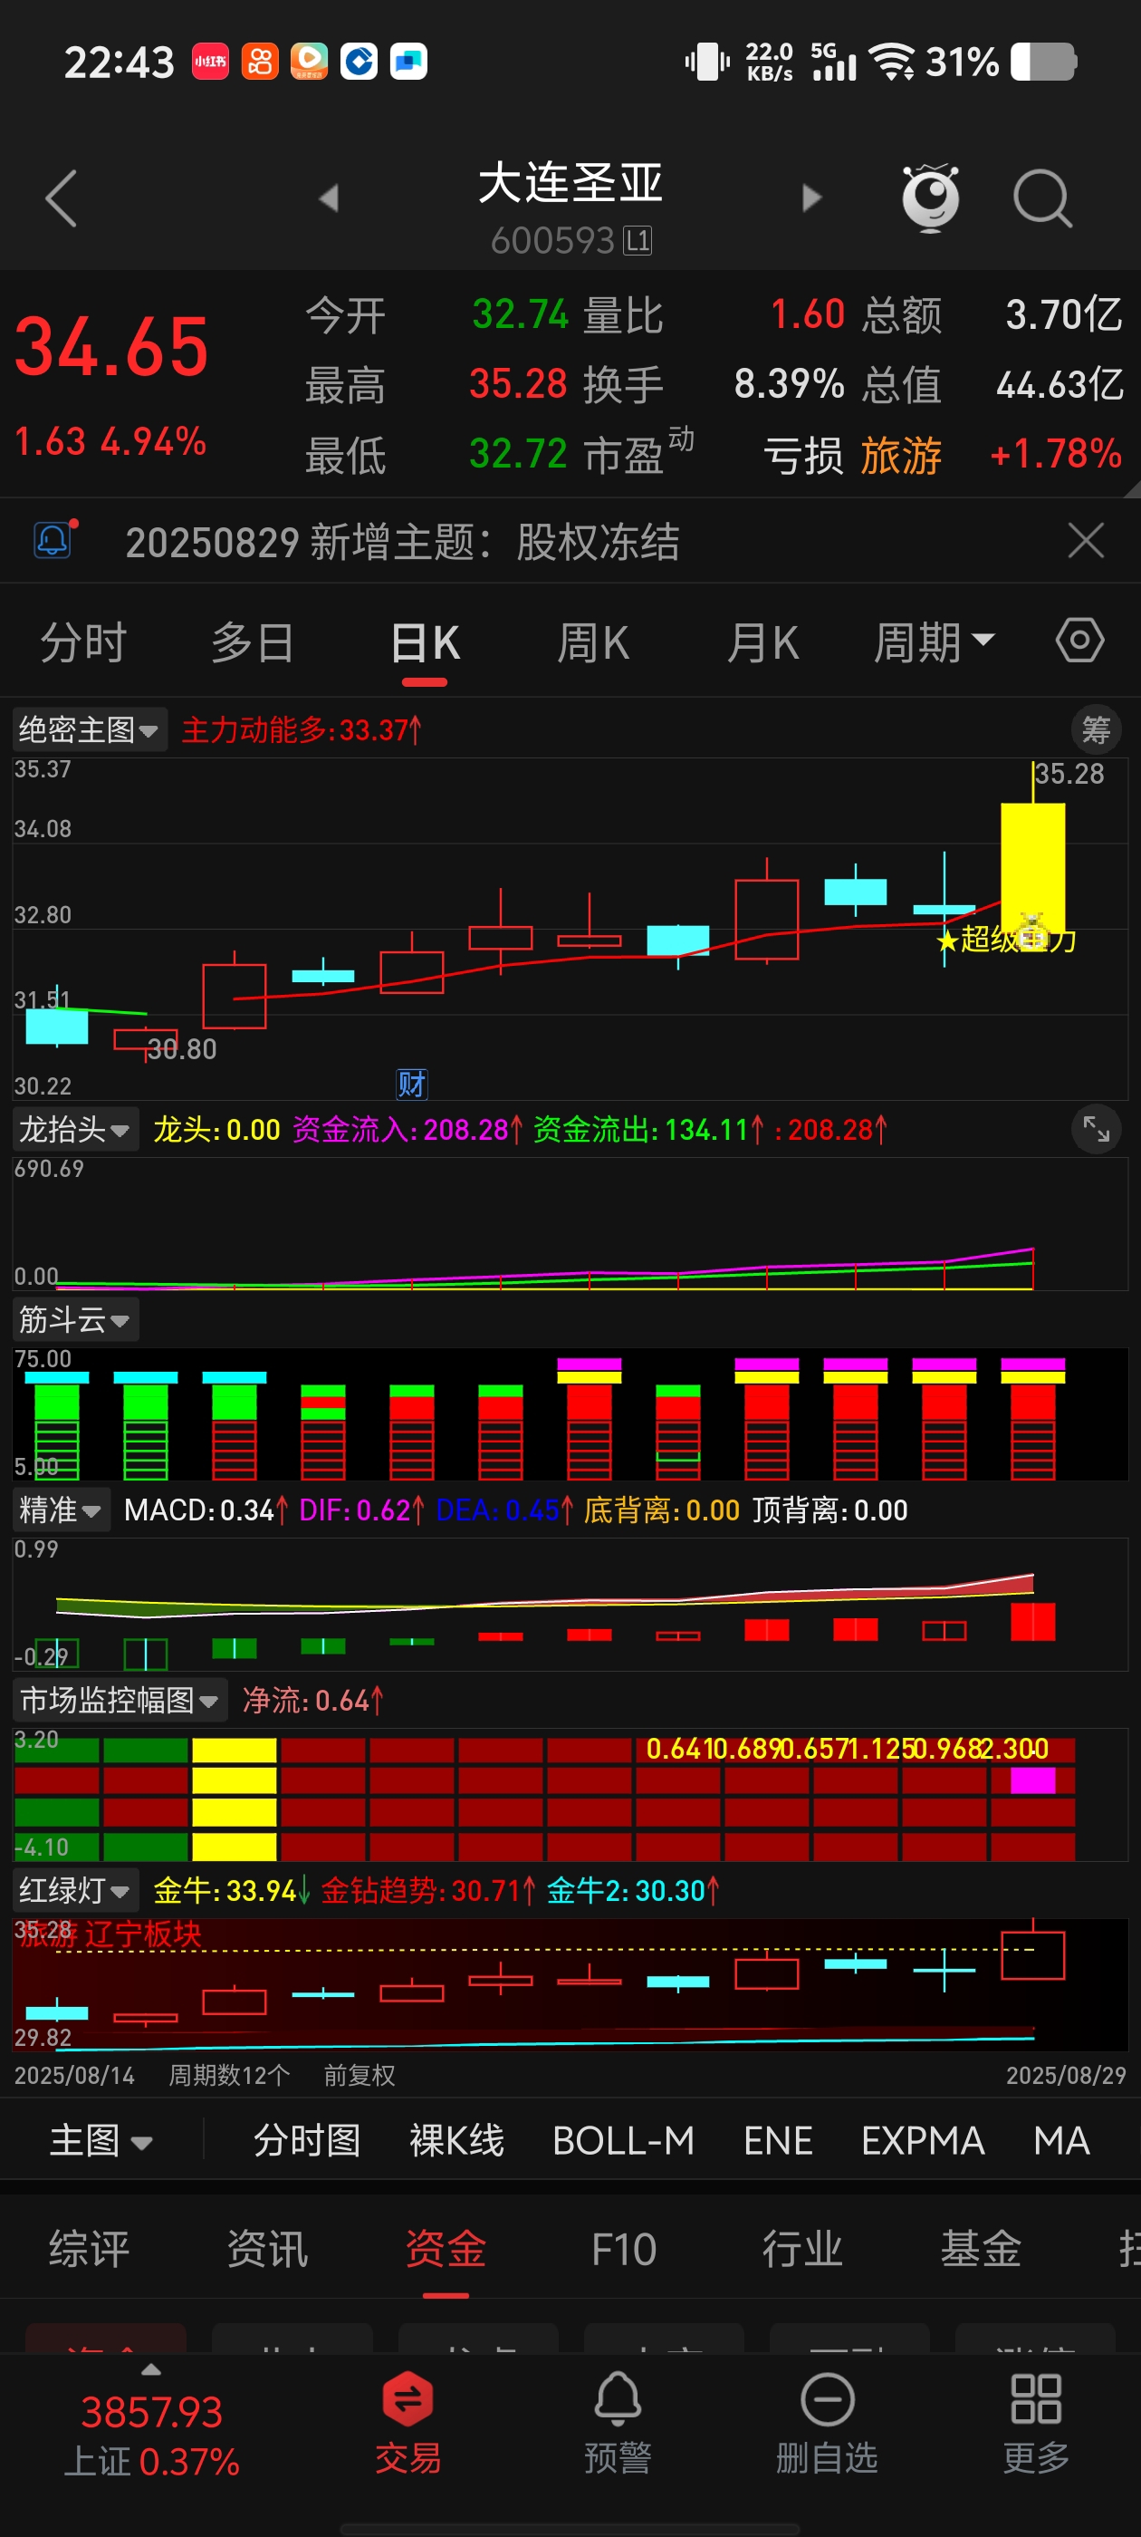The width and height of the screenshot is (1141, 2537).
Task: Tap the back arrow at top left
Action: pos(61,198)
